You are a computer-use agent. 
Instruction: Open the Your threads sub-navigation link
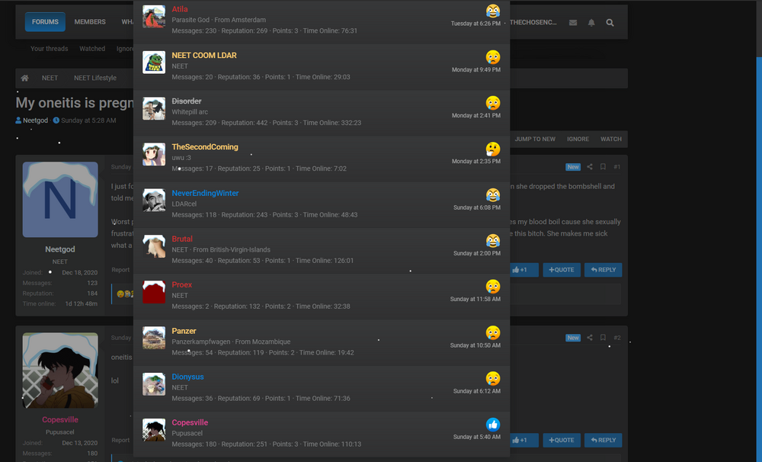coord(49,49)
